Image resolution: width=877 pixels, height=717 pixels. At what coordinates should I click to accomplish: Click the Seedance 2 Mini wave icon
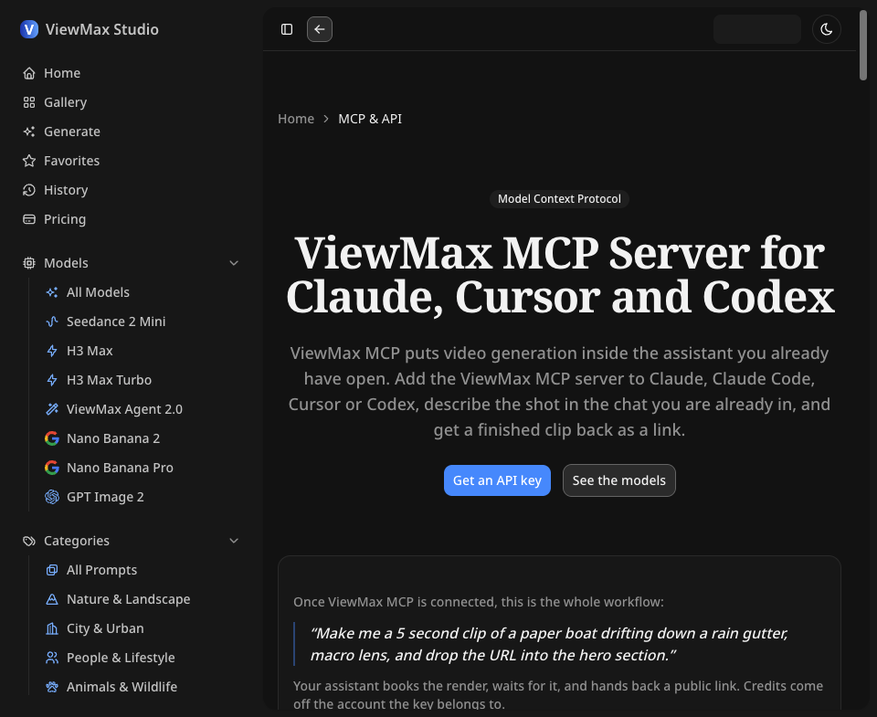click(x=52, y=322)
